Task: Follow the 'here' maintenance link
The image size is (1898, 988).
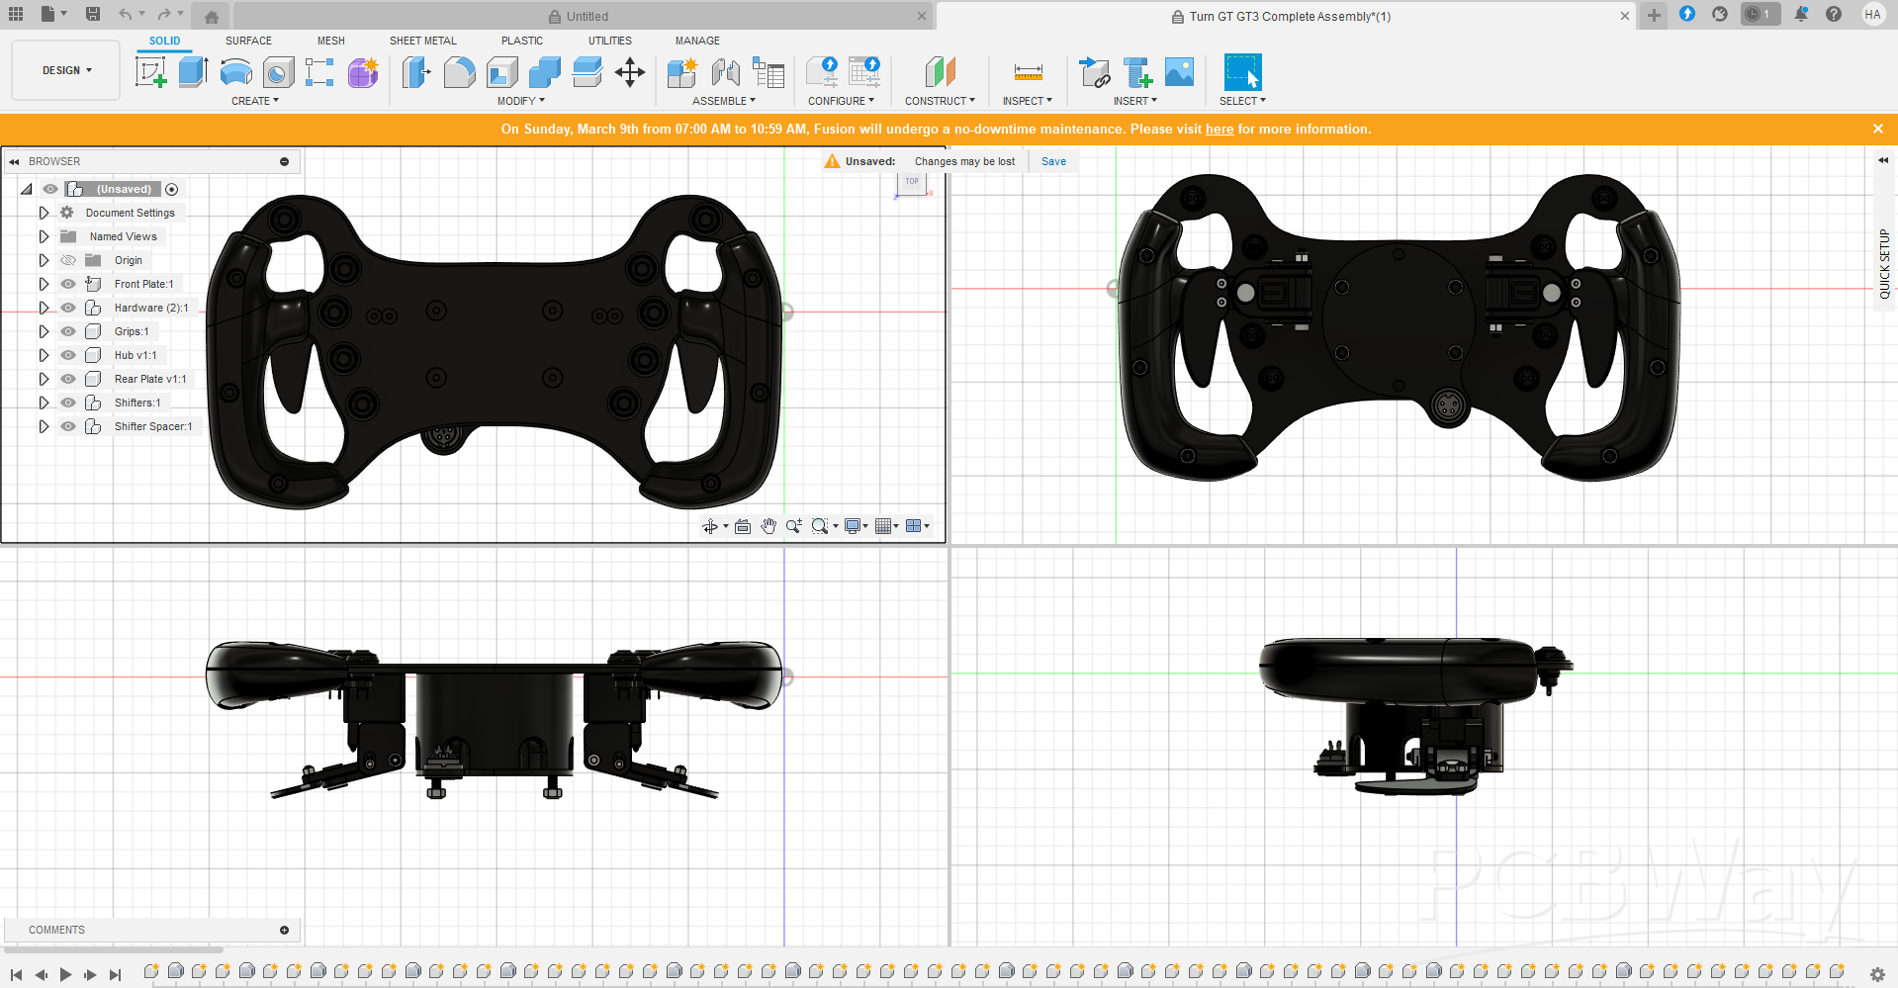Action: pos(1219,130)
